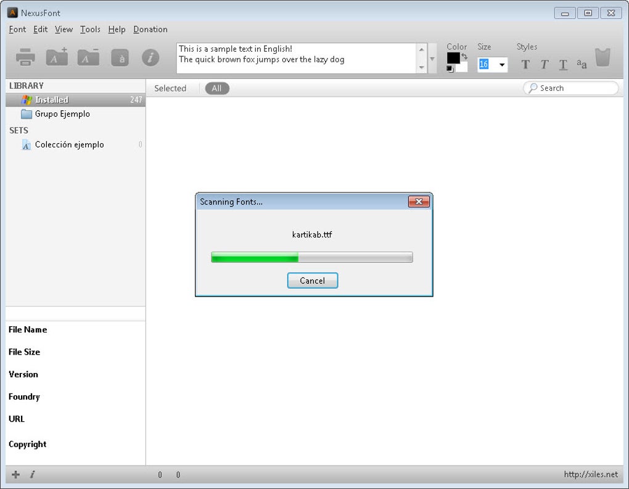Click the font information toolbar icon

coord(150,58)
